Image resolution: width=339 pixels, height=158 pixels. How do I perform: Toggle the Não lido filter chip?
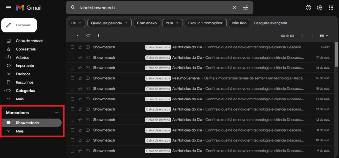click(x=239, y=23)
